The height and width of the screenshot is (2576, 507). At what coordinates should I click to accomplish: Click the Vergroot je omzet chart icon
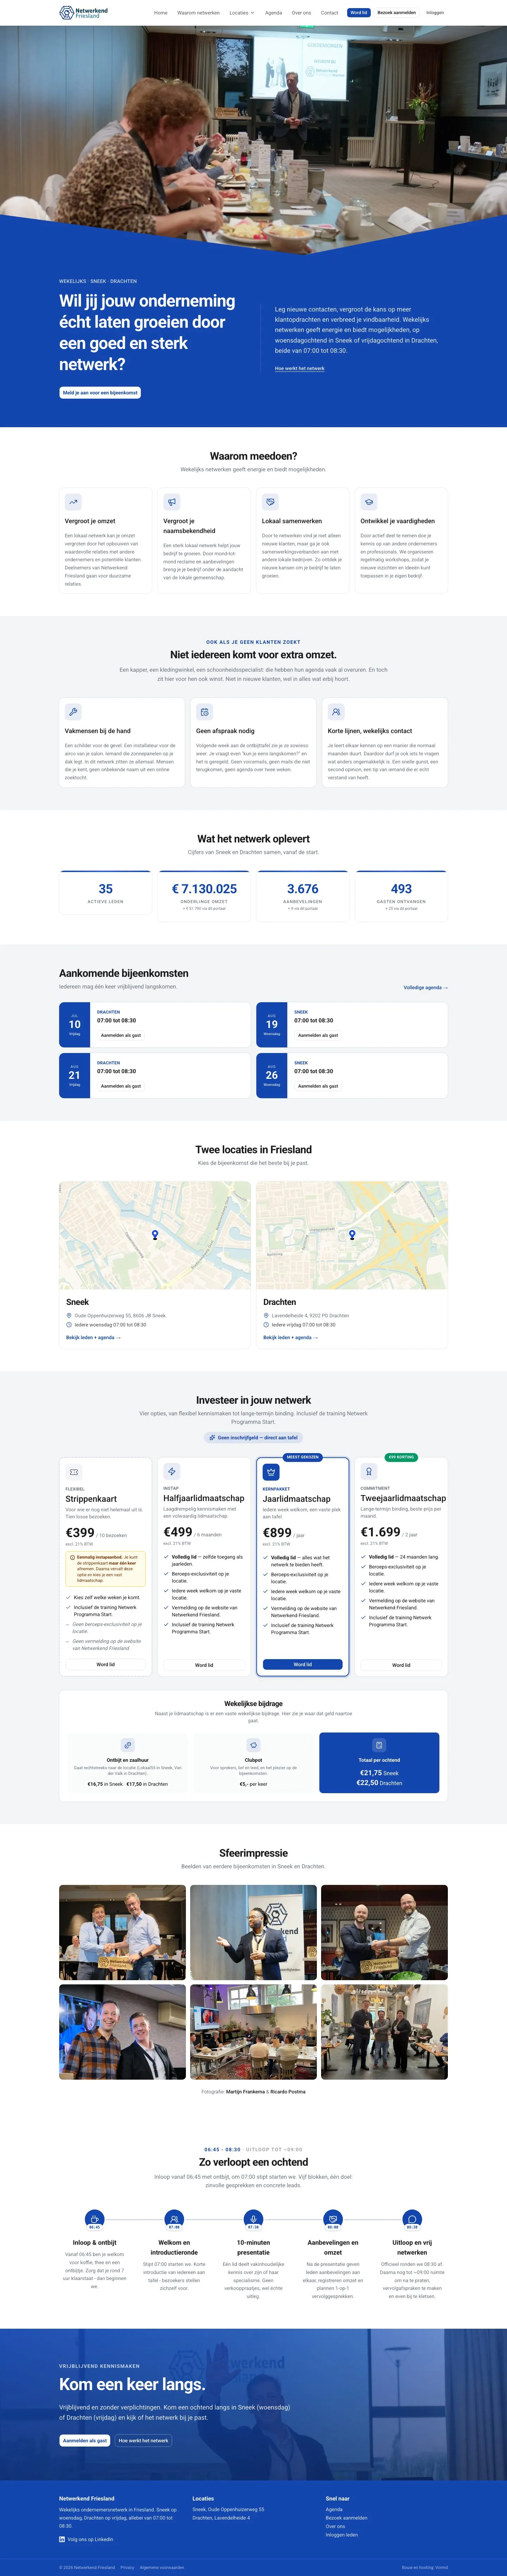pos(73,502)
